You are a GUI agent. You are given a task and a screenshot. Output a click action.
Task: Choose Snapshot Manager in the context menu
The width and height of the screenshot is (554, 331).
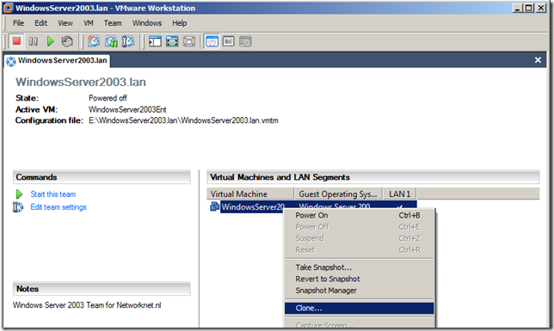point(360,291)
